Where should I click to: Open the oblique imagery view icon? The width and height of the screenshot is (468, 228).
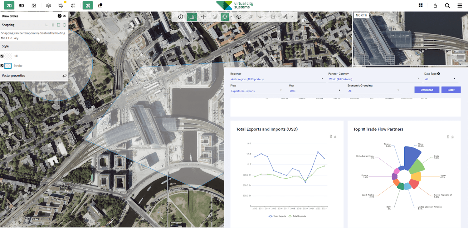click(x=34, y=5)
